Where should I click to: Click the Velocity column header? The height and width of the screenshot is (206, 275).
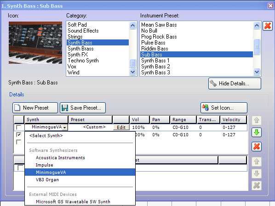(x=234, y=120)
